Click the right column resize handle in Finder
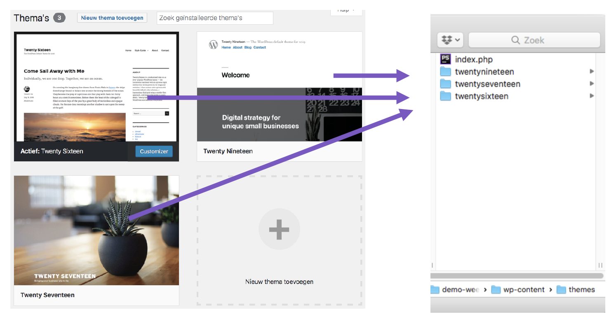The width and height of the screenshot is (616, 321). (600, 265)
